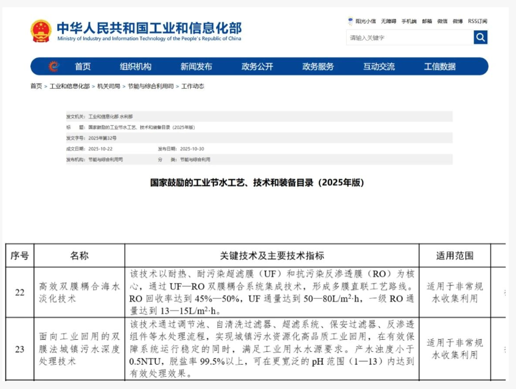Screen dimensions: 516x389
Task: Open the 首页 navigation tab
Action: pos(83,67)
